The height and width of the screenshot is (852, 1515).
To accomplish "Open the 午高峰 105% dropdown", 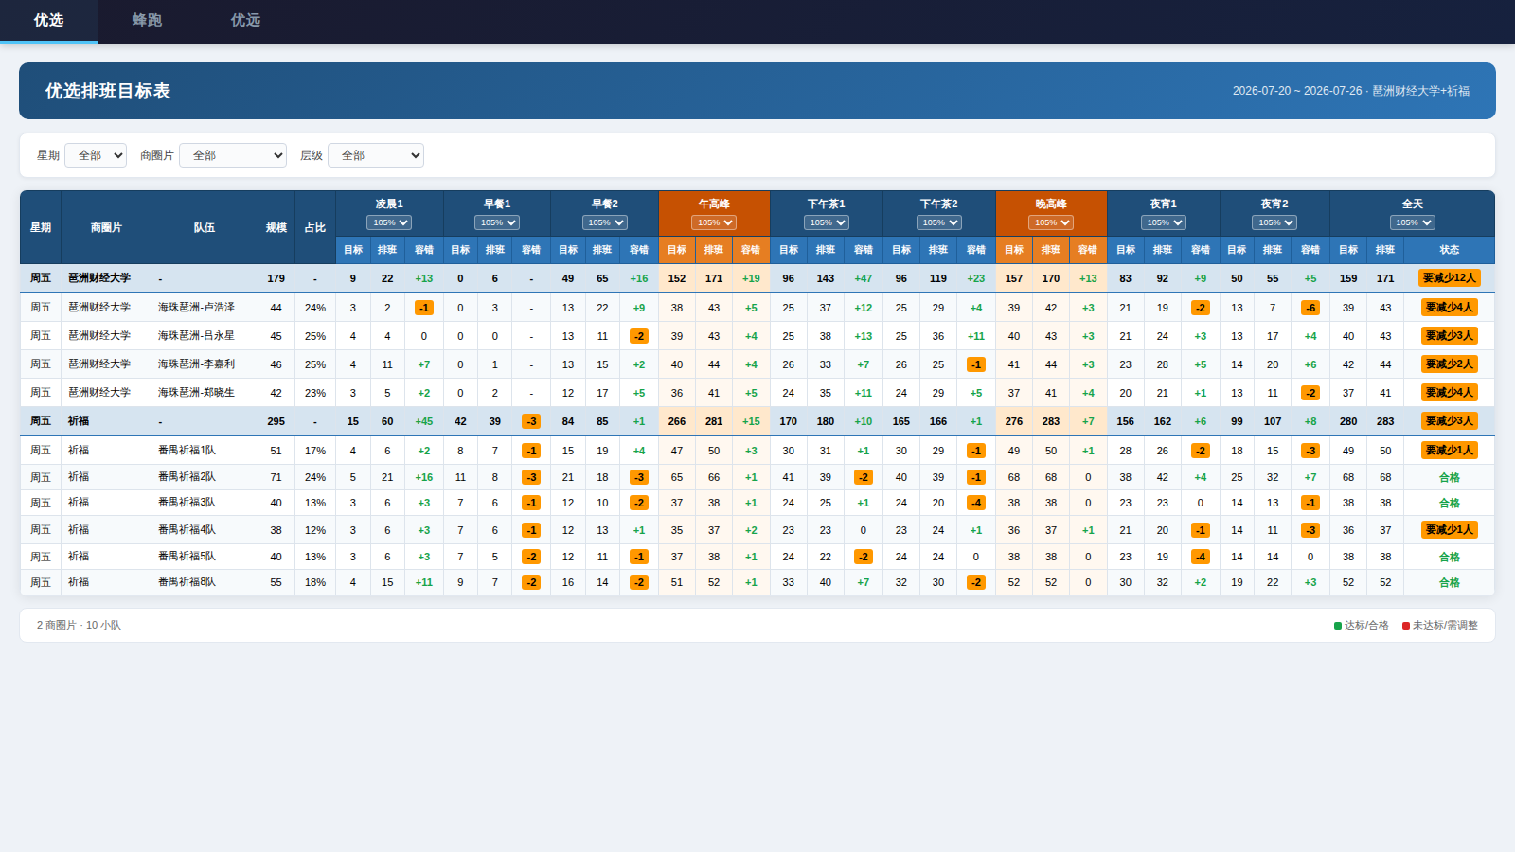I will pyautogui.click(x=714, y=222).
